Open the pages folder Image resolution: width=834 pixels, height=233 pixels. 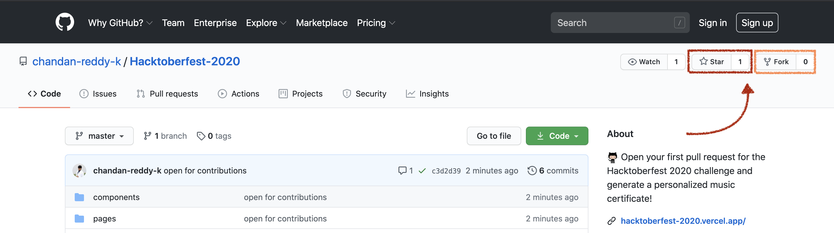click(104, 219)
